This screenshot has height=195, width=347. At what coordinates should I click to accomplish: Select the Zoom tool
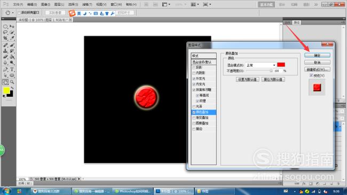pyautogui.click(x=12, y=82)
